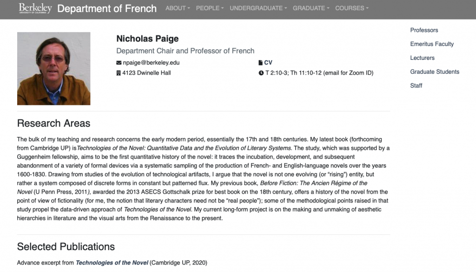This screenshot has width=476, height=272.
Task: Select Staff in the sidebar
Action: click(416, 86)
